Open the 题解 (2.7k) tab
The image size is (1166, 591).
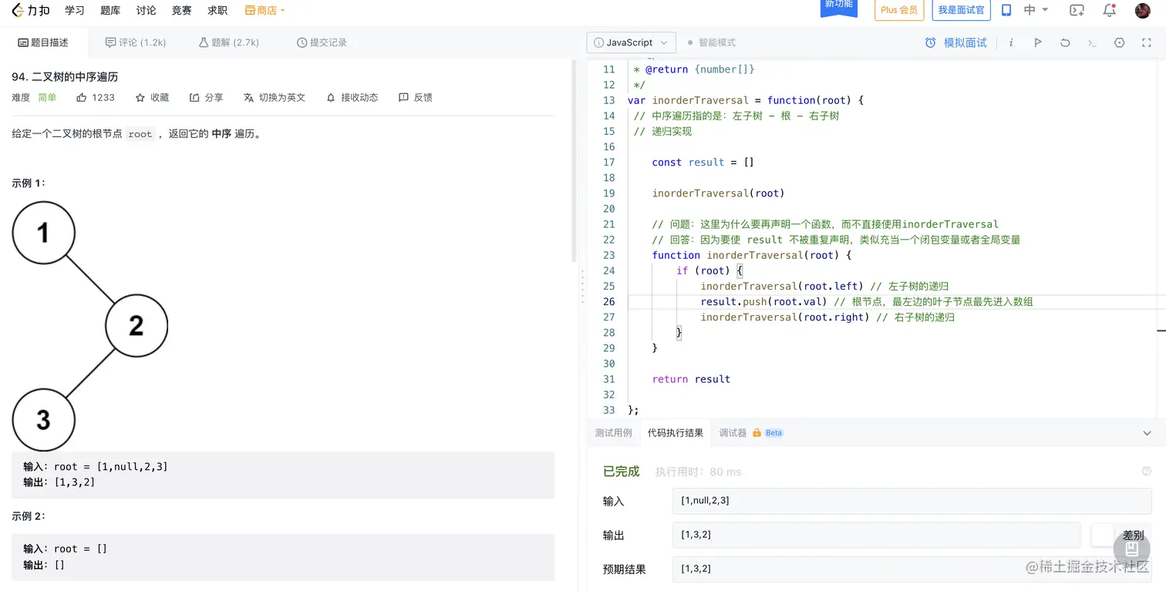point(228,42)
